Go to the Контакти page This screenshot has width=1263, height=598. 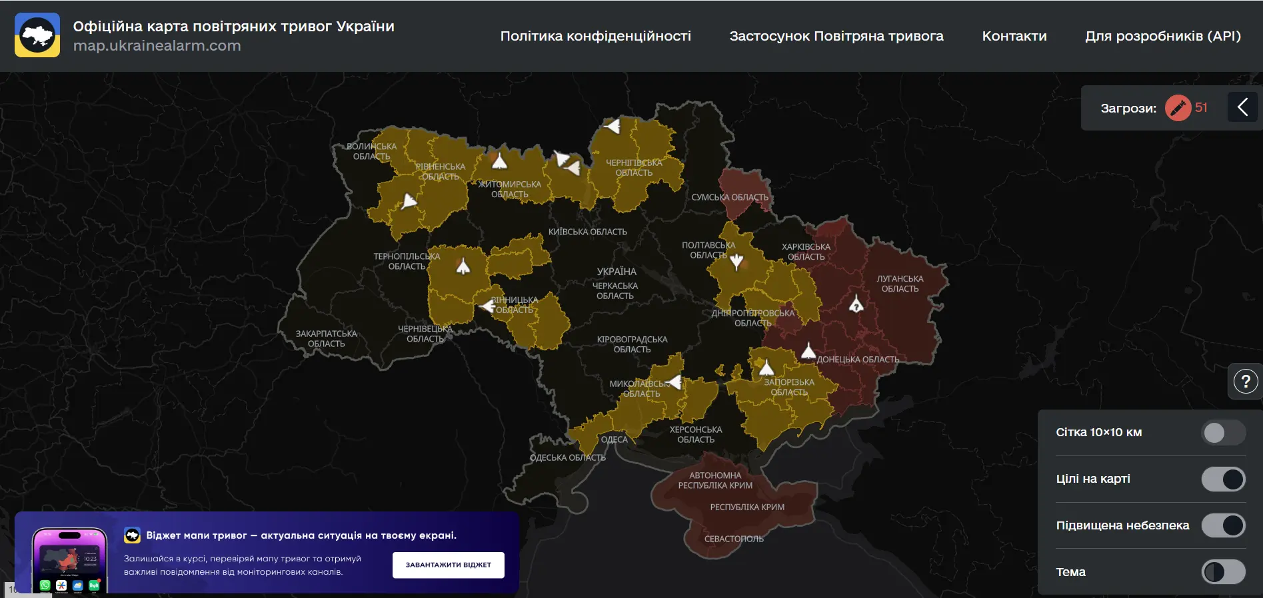coord(1014,36)
